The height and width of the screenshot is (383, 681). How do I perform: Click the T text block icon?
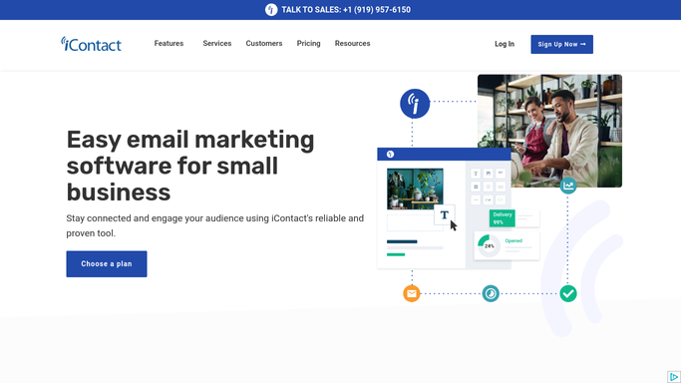445,215
